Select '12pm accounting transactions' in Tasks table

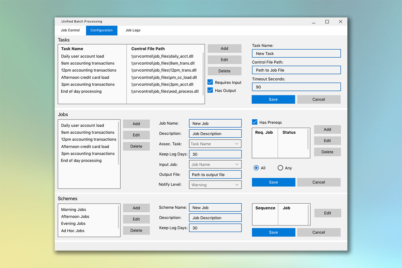[x=89, y=70]
